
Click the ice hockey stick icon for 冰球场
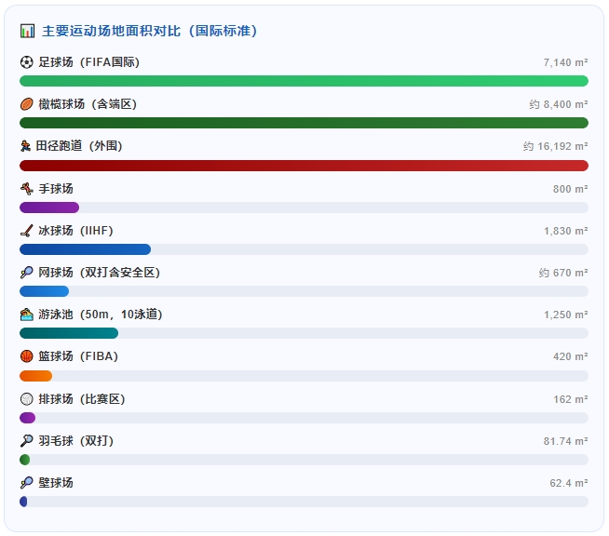coord(26,231)
